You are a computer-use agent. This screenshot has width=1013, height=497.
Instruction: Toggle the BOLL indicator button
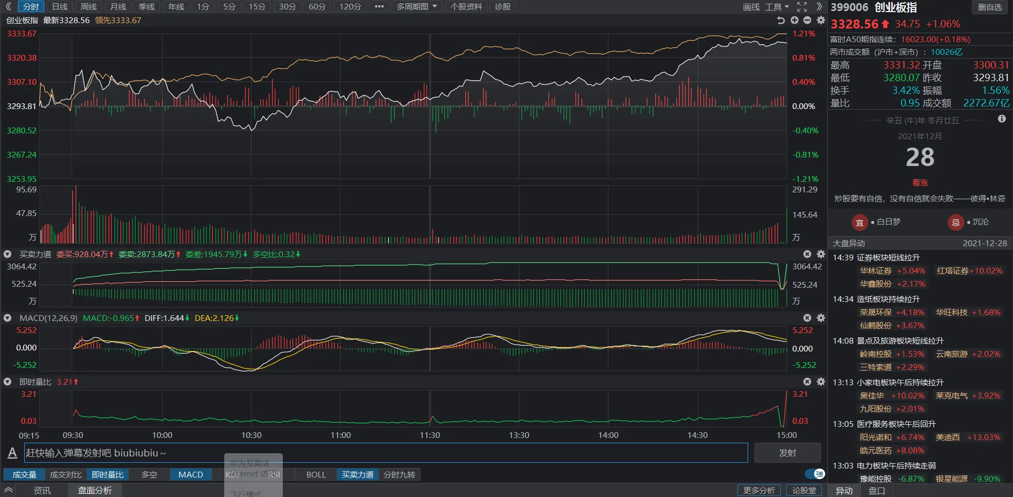pos(316,475)
